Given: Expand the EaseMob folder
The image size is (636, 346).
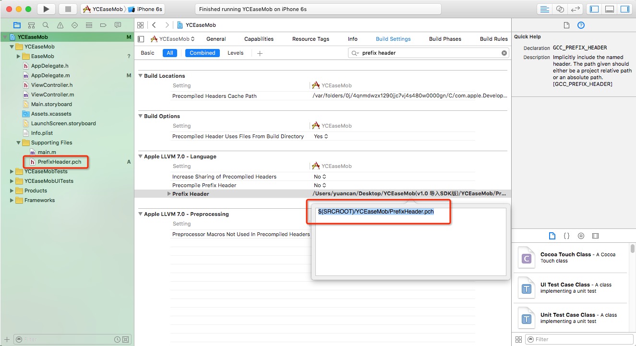Looking at the screenshot, I should click(19, 56).
